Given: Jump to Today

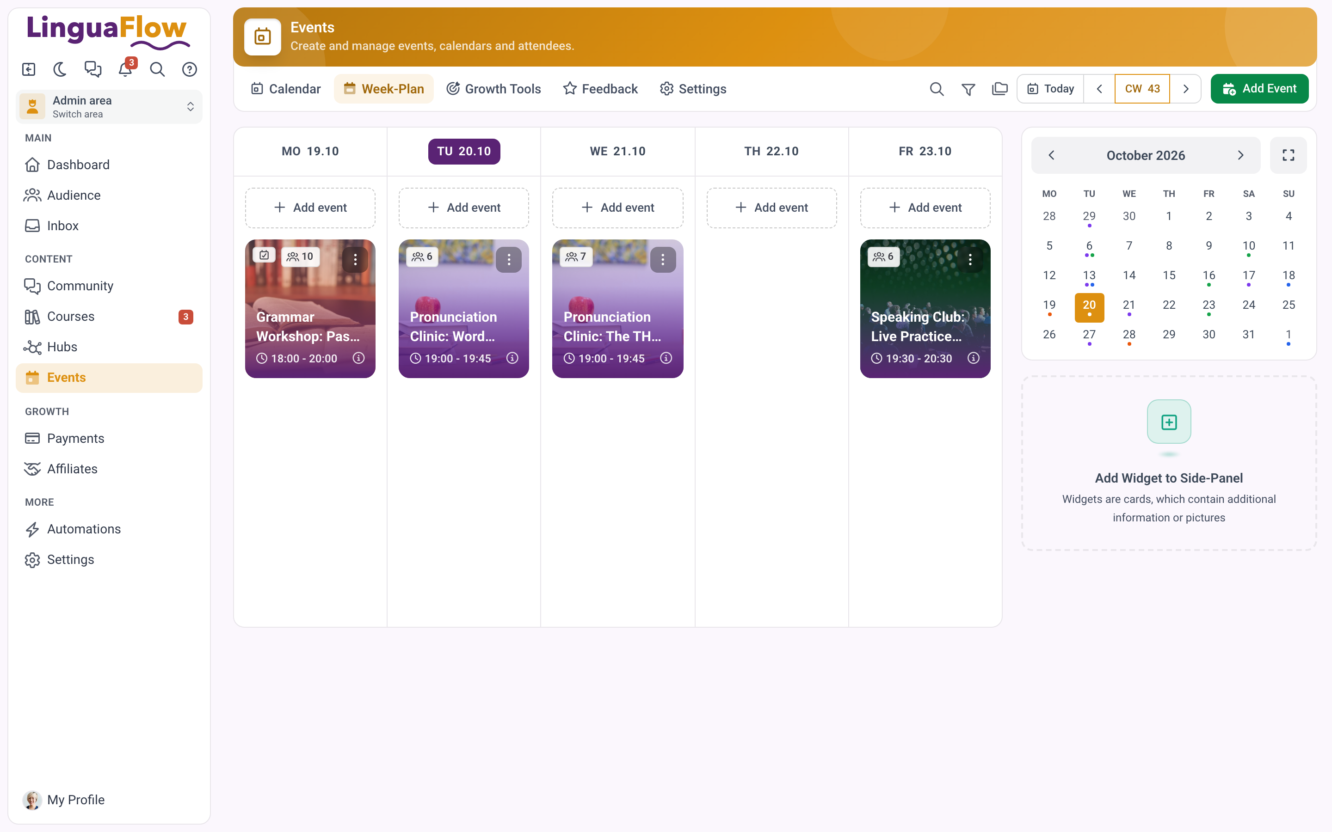Looking at the screenshot, I should [1050, 89].
